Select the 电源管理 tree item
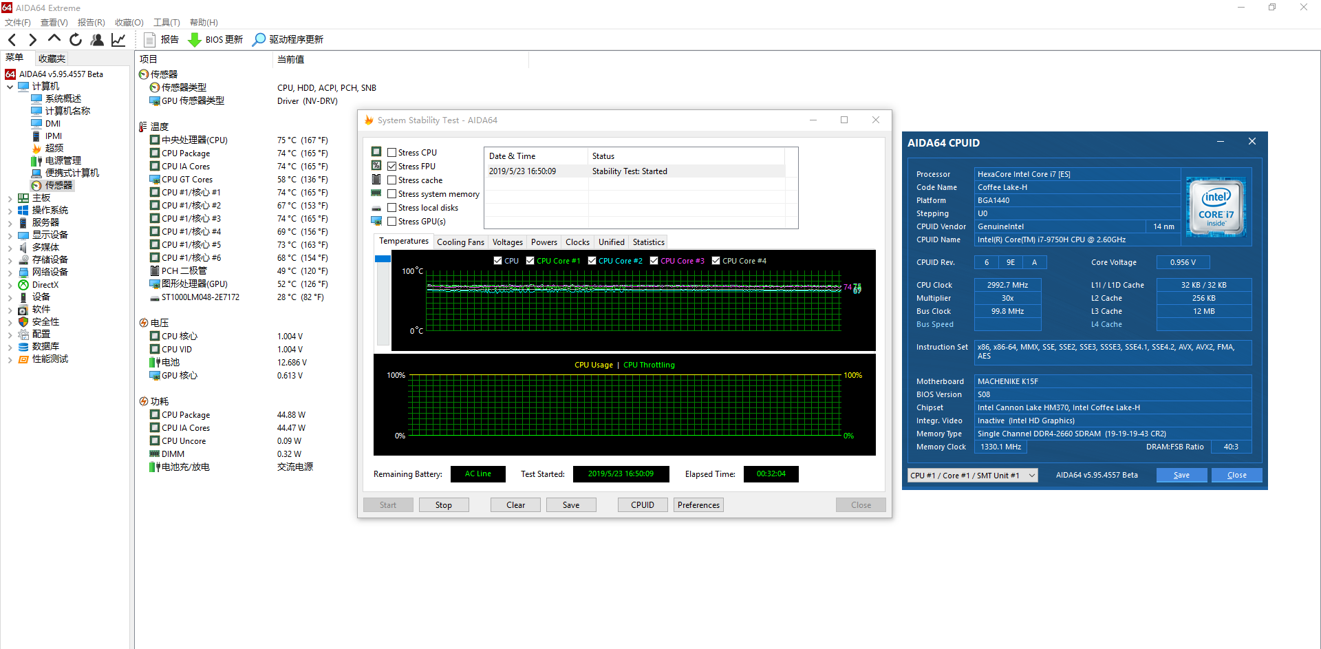 [63, 160]
